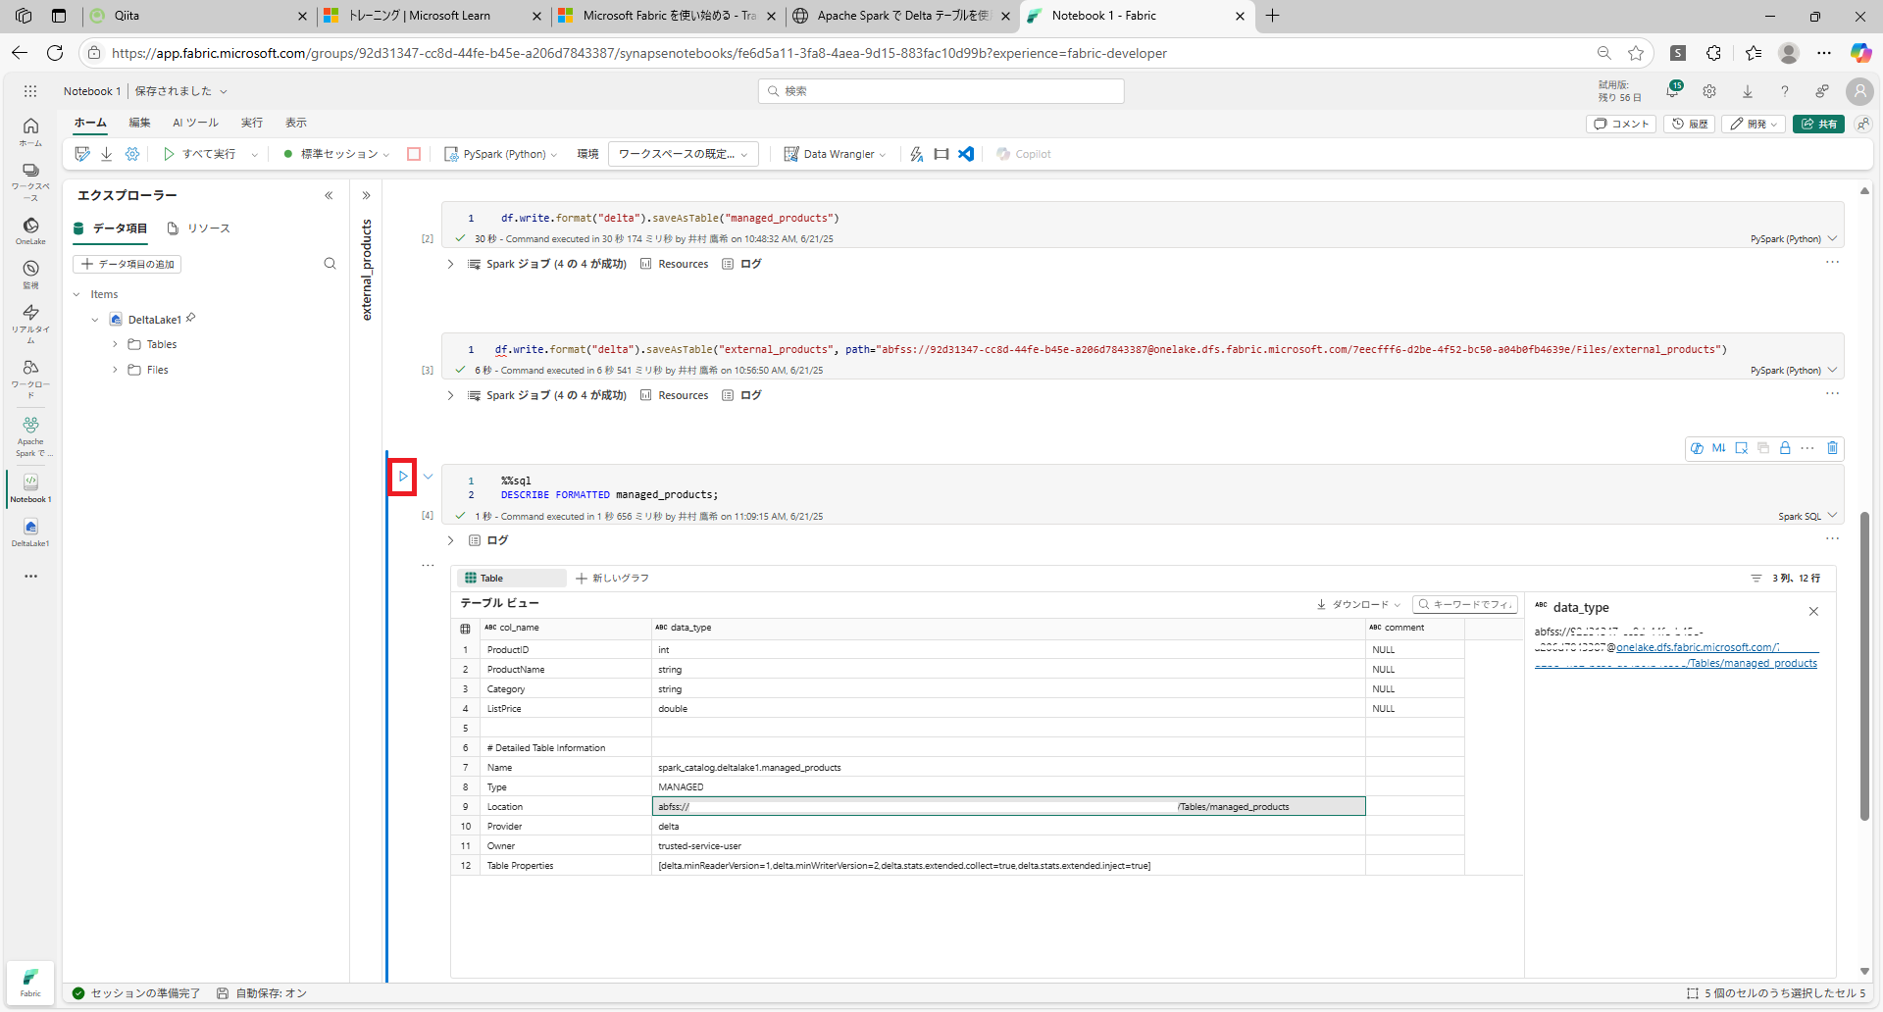Click the Share button
Image resolution: width=1883 pixels, height=1012 pixels.
click(x=1818, y=124)
